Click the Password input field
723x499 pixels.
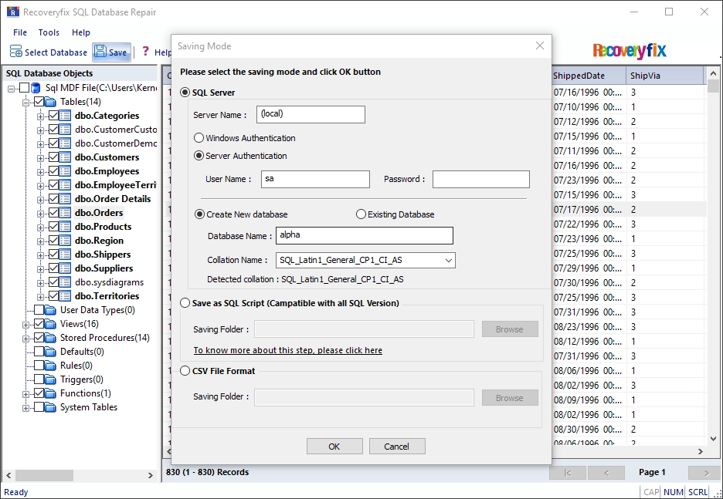click(x=481, y=179)
